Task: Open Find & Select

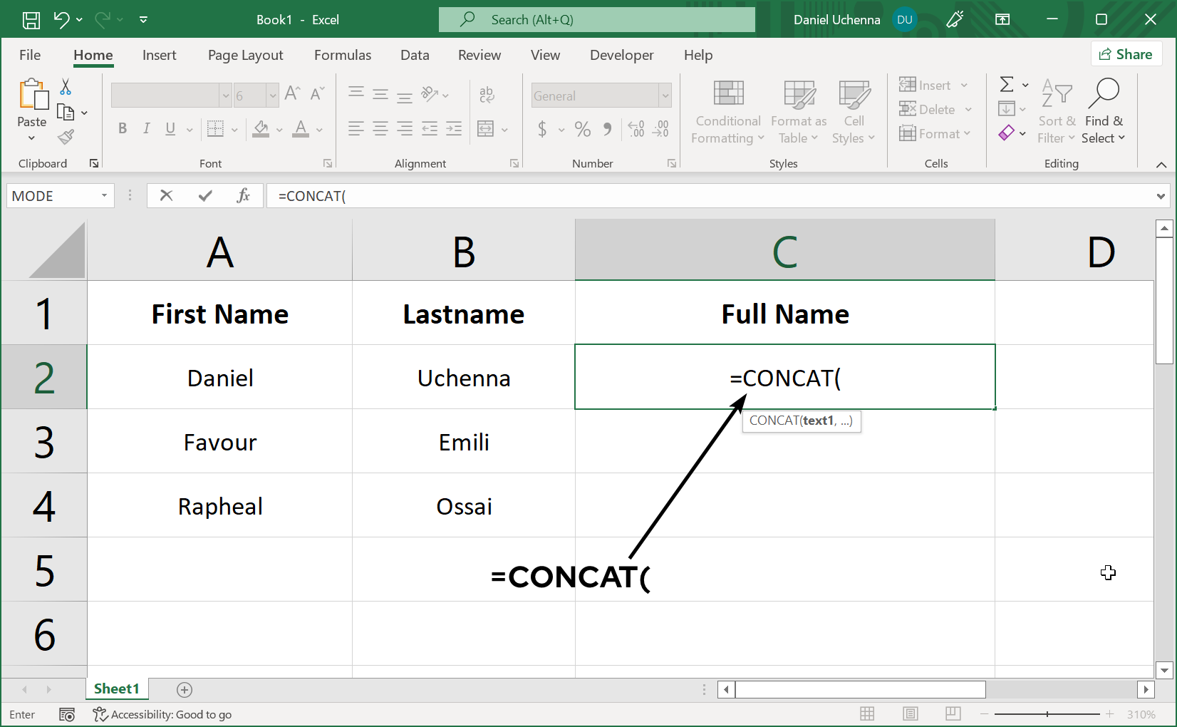Action: point(1103,112)
